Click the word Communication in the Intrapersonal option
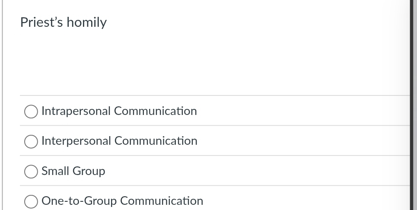The width and height of the screenshot is (417, 210). 156,111
